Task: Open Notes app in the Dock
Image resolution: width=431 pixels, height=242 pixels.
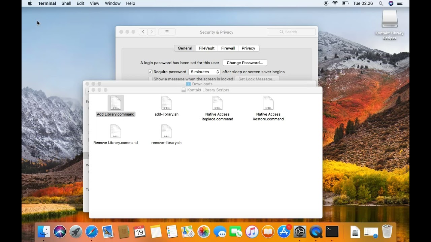Action: pos(156,232)
